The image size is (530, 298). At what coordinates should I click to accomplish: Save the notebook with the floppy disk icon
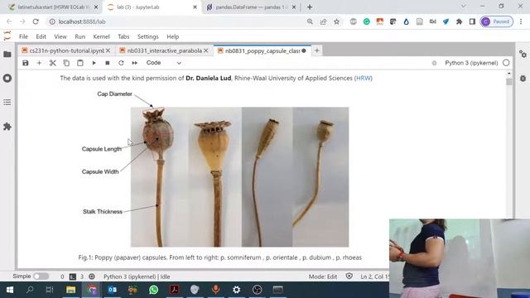coord(26,63)
